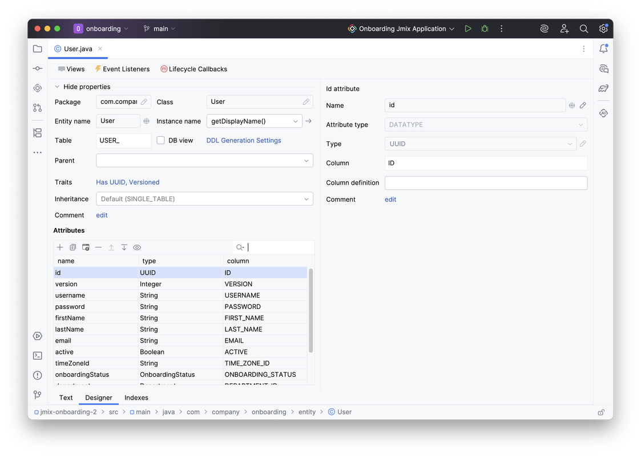Open the AI Assistant swirl icon

(x=544, y=28)
